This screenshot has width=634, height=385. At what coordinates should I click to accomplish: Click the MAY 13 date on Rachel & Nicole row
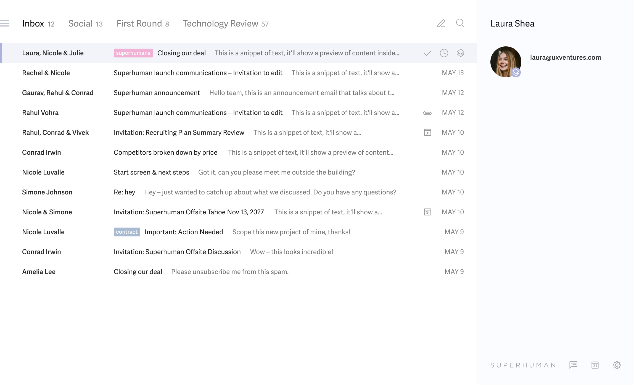coord(453,73)
